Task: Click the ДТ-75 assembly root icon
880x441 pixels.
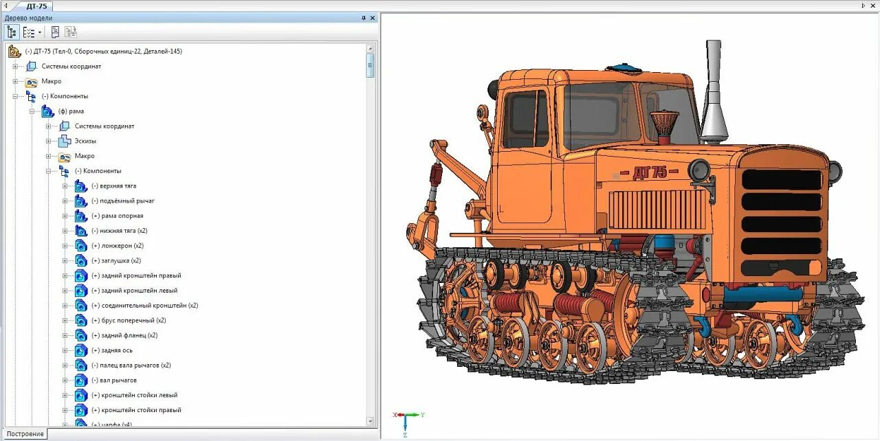Action: point(14,51)
